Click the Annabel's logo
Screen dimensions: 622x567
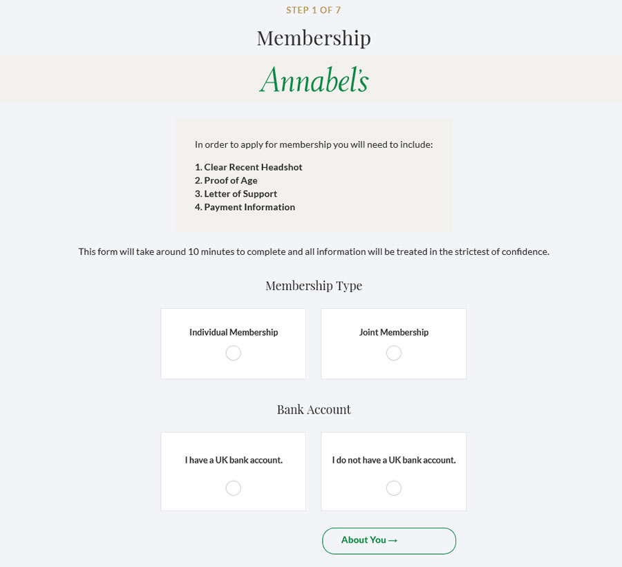[x=314, y=80]
